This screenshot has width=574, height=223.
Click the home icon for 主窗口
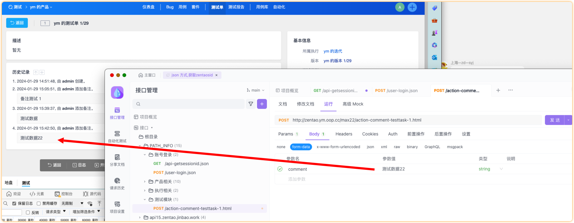click(x=140, y=75)
